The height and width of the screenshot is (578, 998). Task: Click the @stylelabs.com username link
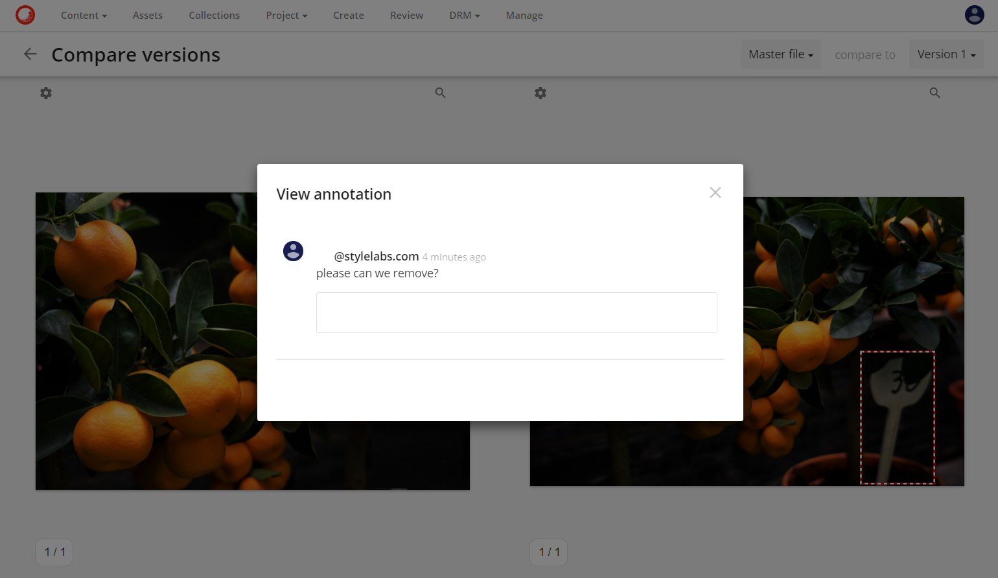click(x=375, y=256)
